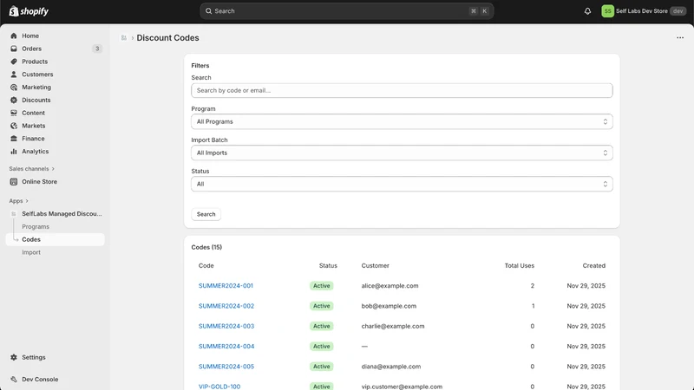Click the Marketing target icon
The width and height of the screenshot is (694, 390).
[14, 88]
